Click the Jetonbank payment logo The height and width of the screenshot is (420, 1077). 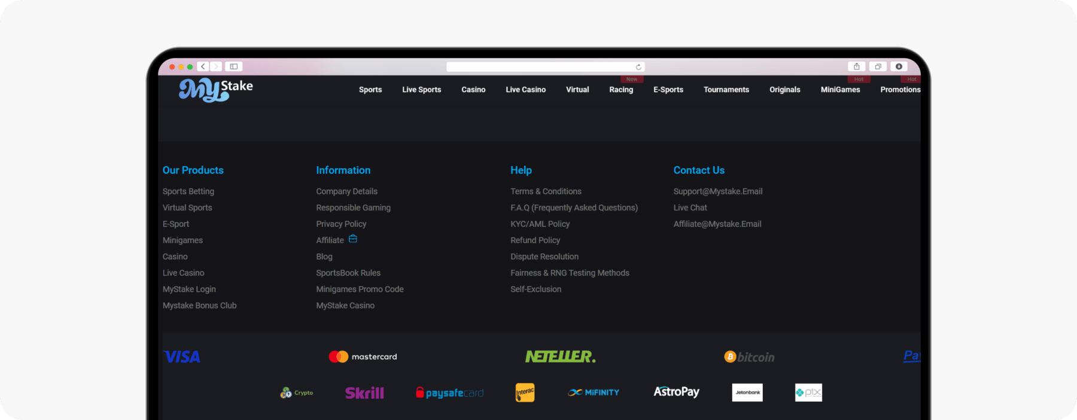(x=747, y=392)
